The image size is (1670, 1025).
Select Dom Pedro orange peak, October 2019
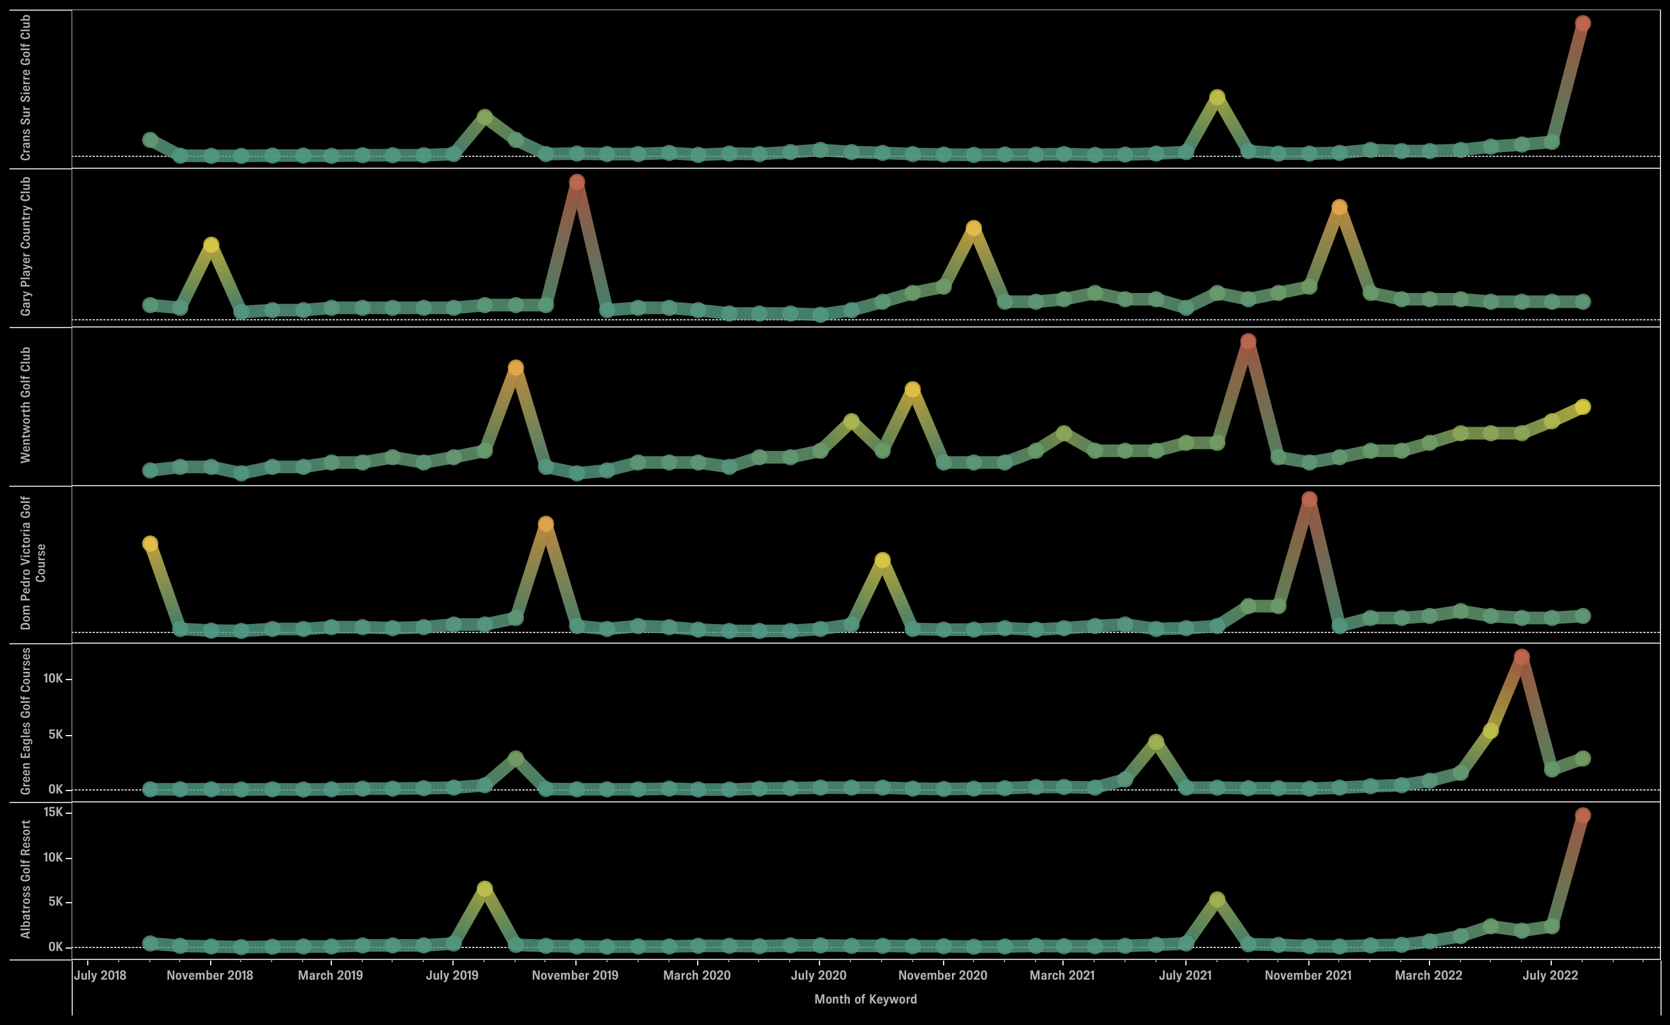coord(546,524)
